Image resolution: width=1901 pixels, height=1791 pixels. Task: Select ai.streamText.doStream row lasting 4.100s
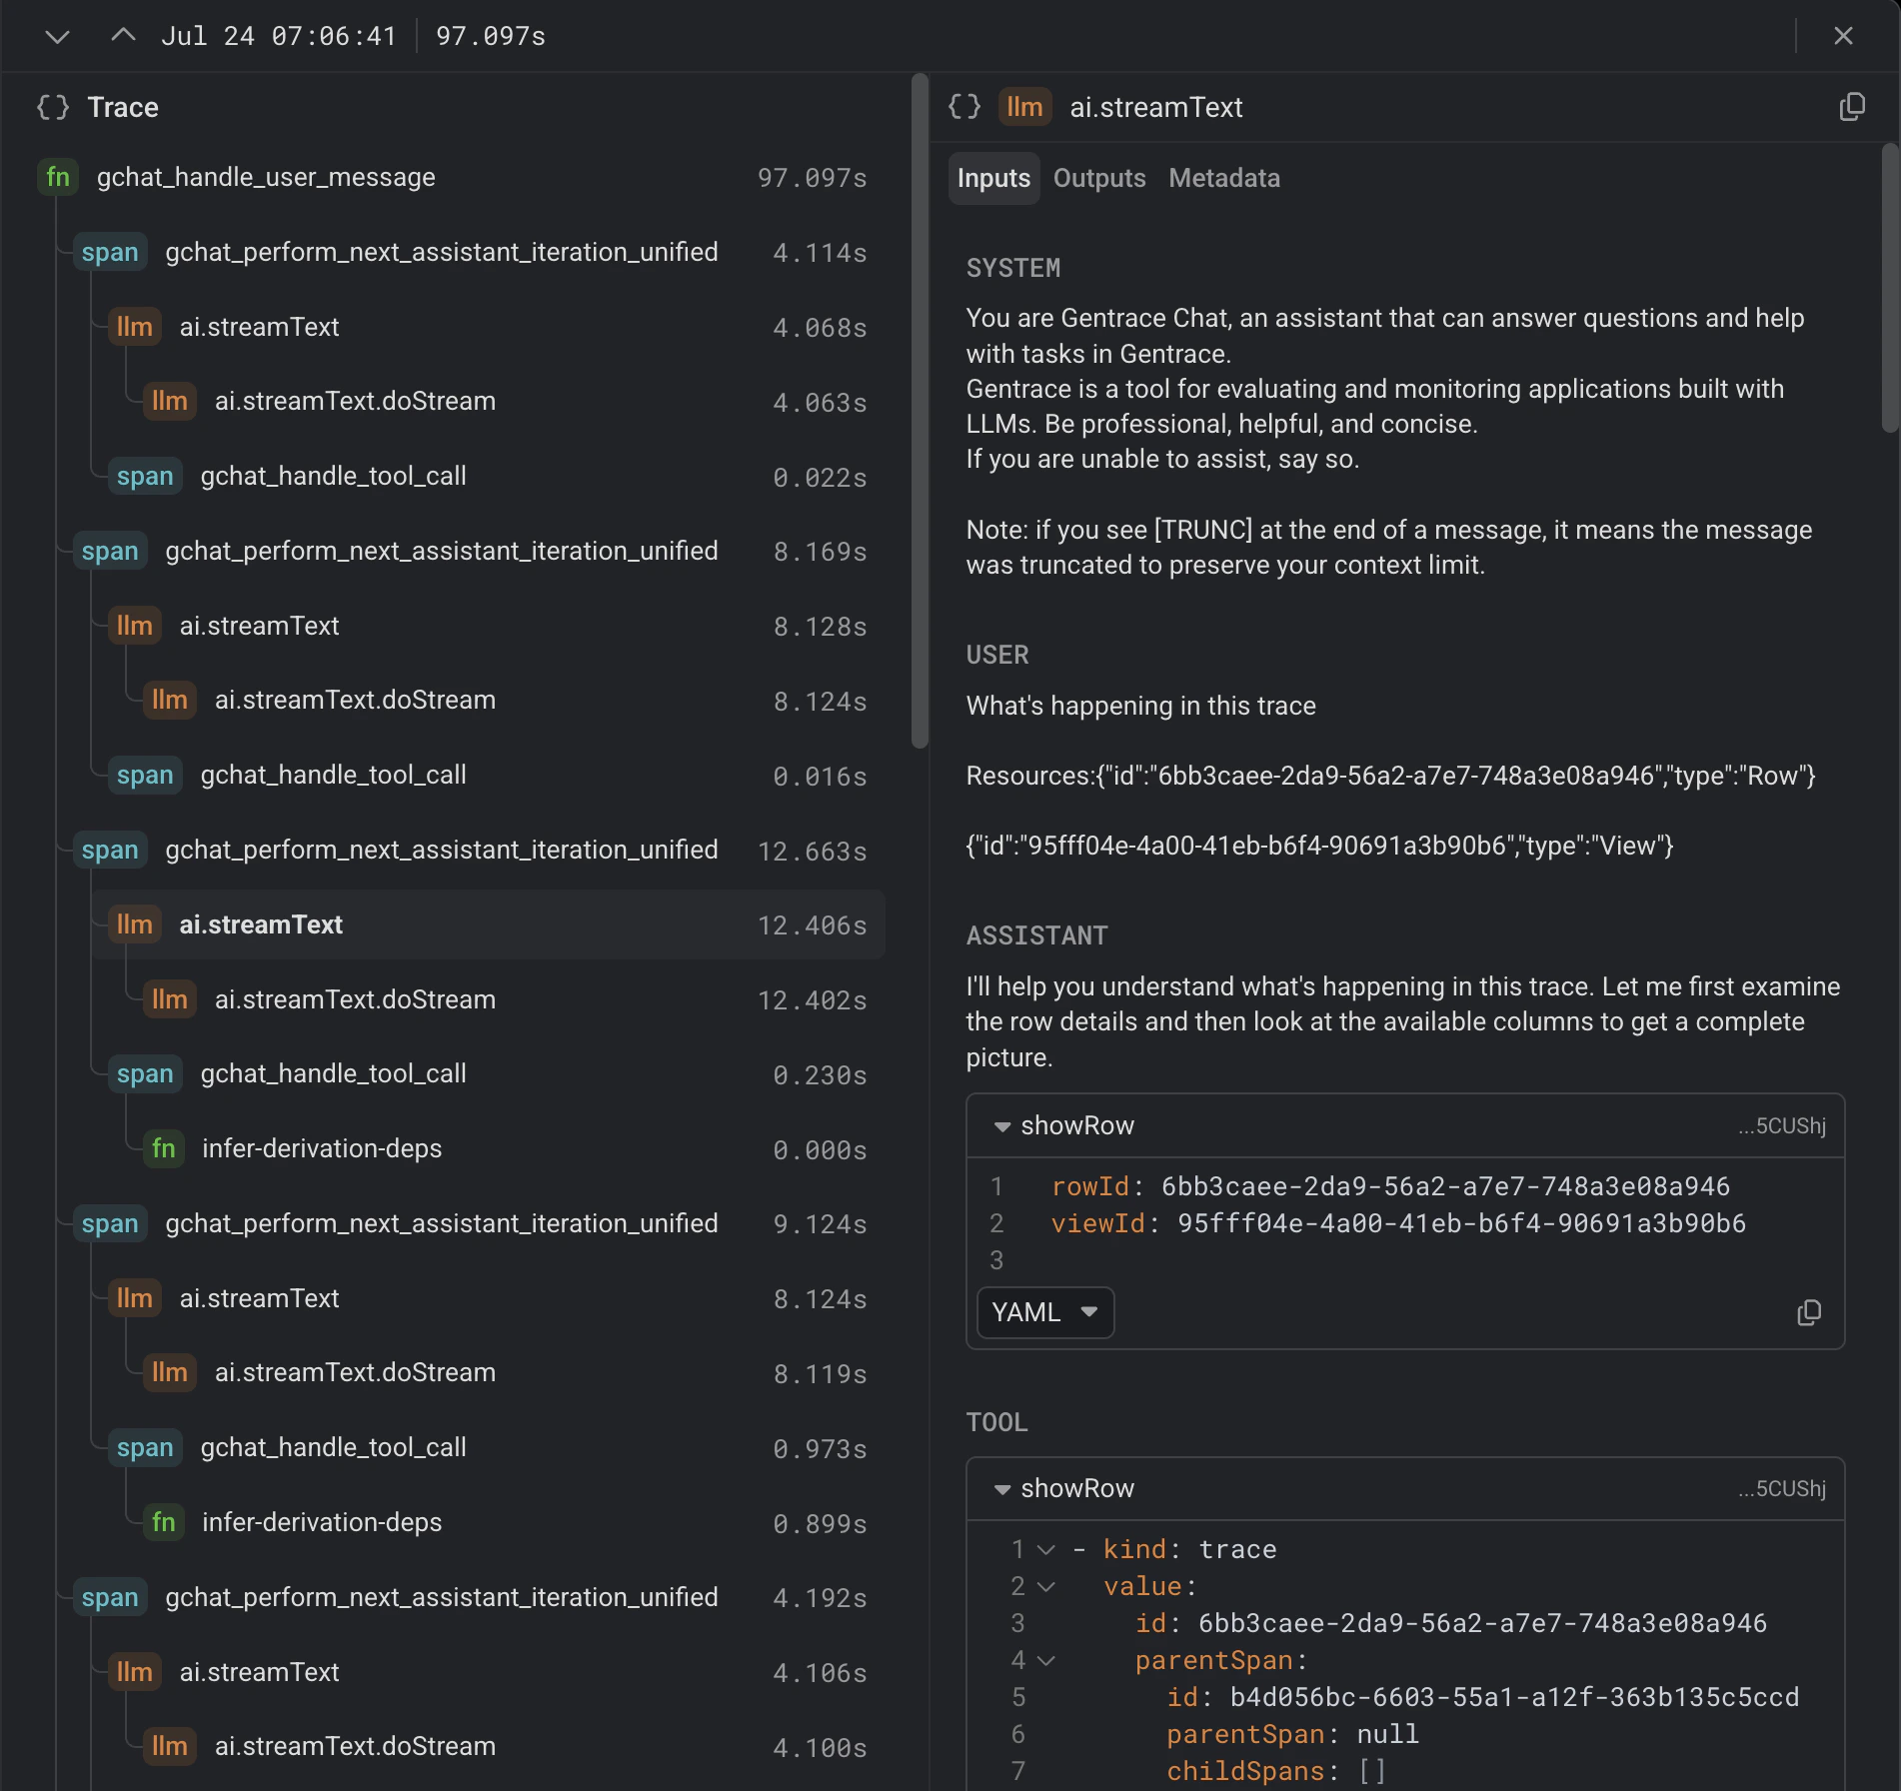[507, 1746]
